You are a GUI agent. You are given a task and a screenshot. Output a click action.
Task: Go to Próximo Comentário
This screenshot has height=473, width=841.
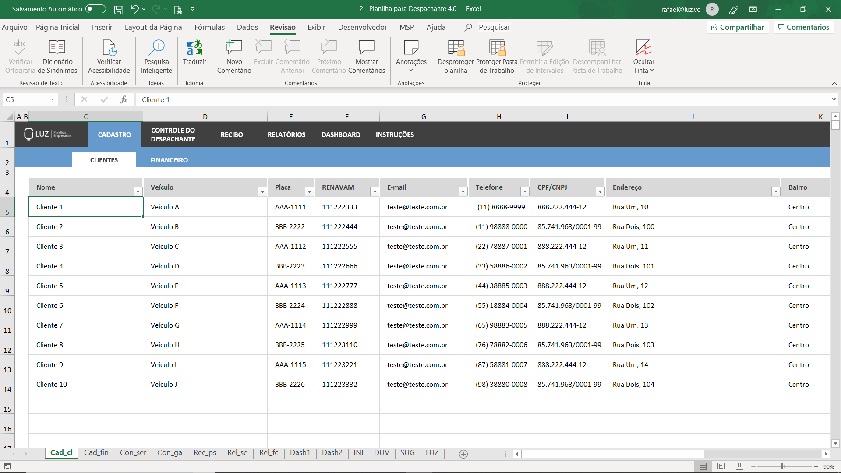329,57
